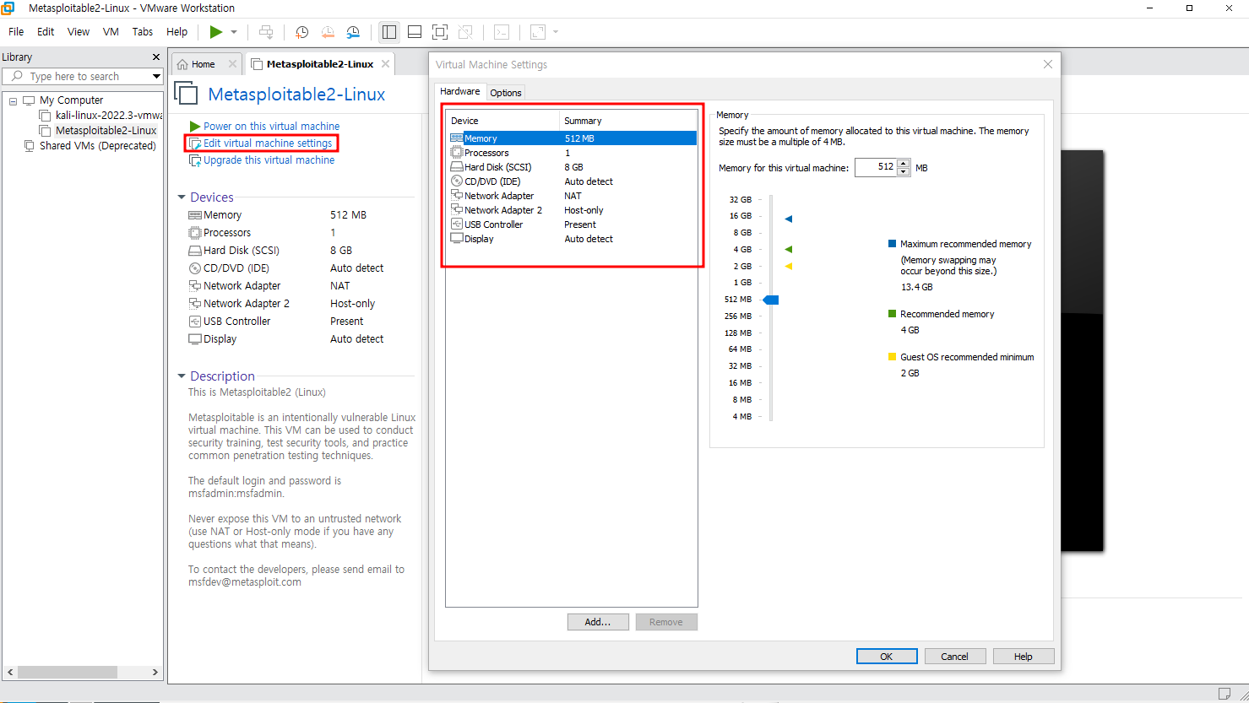
Task: Click the Enter Full Screen icon
Action: [x=440, y=32]
